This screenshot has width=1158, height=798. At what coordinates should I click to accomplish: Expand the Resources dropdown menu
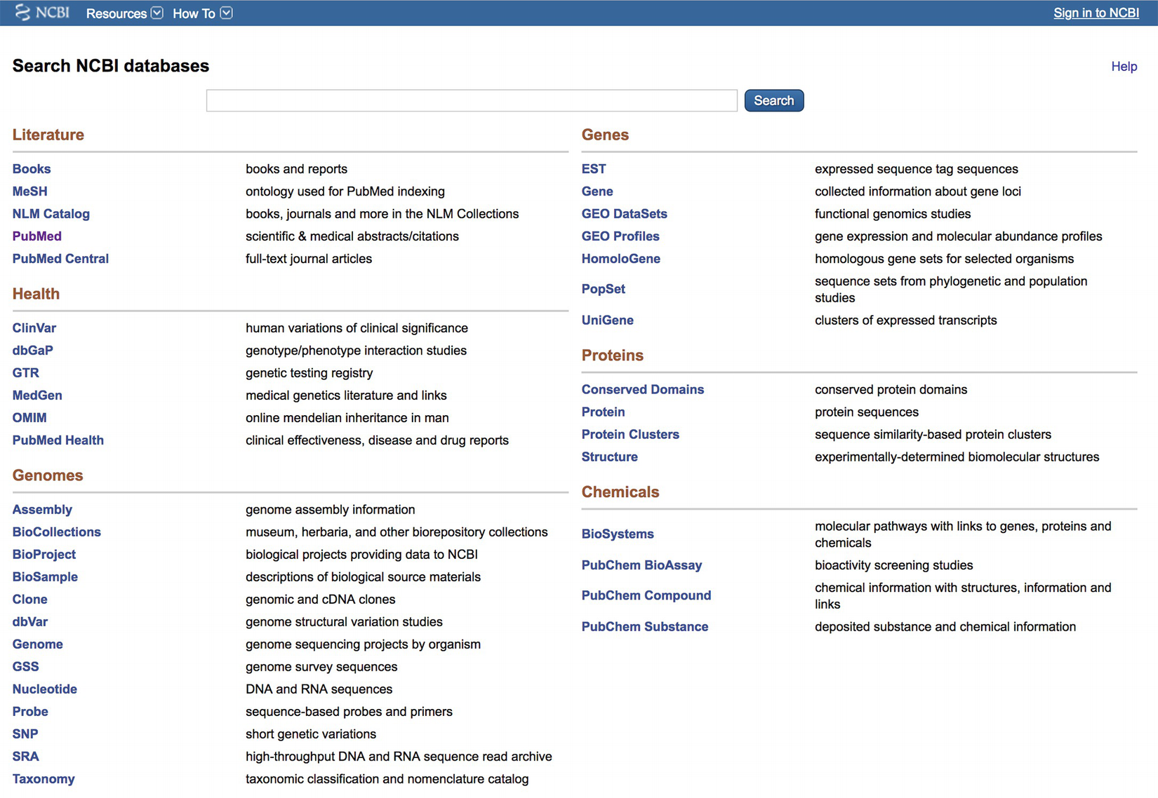[124, 13]
